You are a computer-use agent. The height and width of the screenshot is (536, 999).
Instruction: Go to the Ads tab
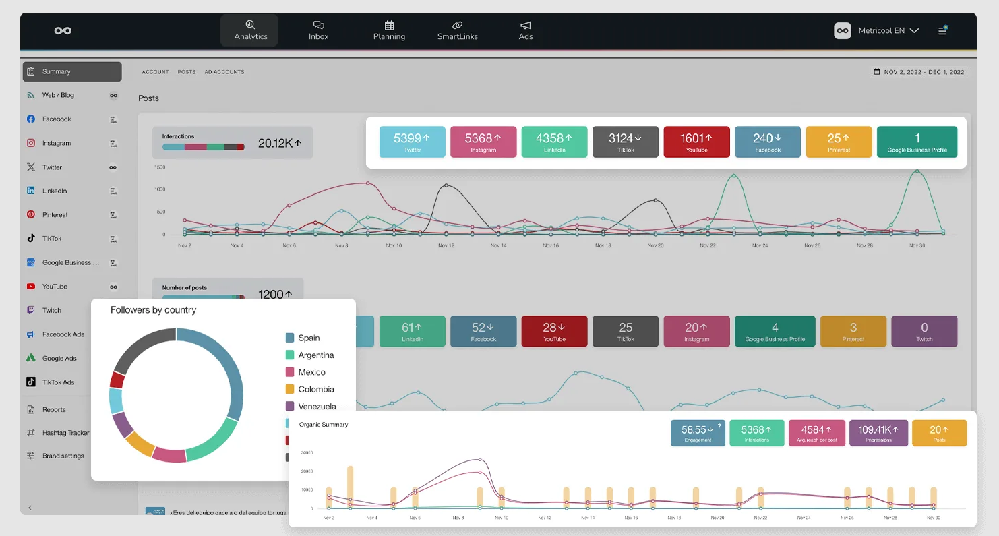526,30
